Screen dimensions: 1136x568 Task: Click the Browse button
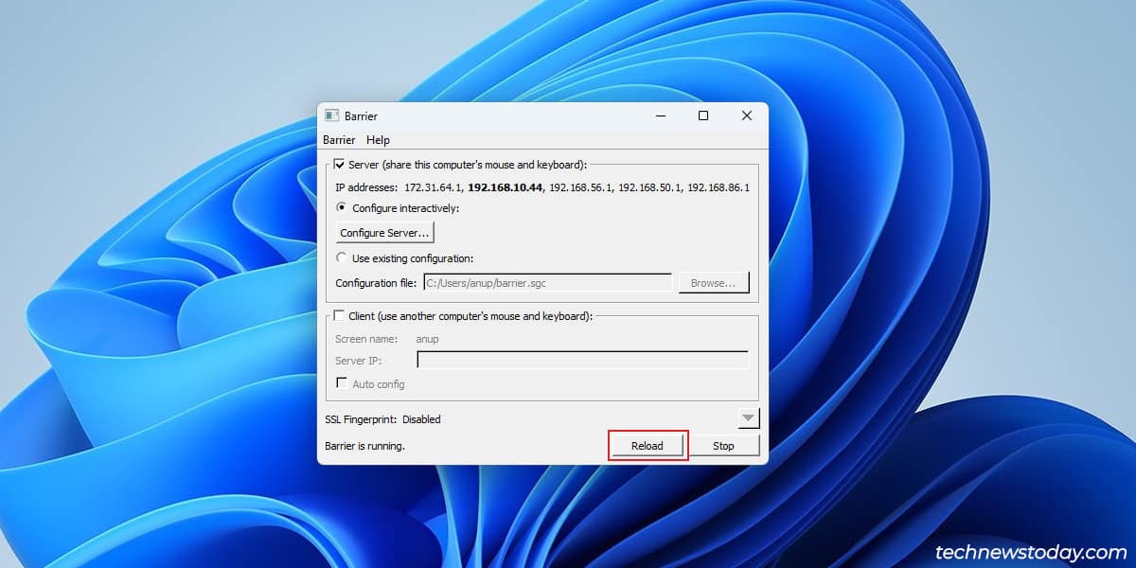(x=714, y=282)
